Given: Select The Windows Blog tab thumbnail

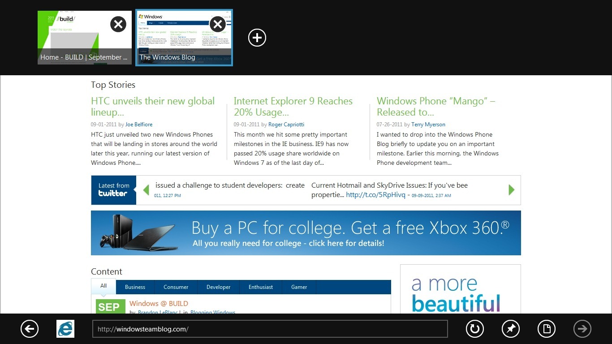Looking at the screenshot, I should coord(184,38).
